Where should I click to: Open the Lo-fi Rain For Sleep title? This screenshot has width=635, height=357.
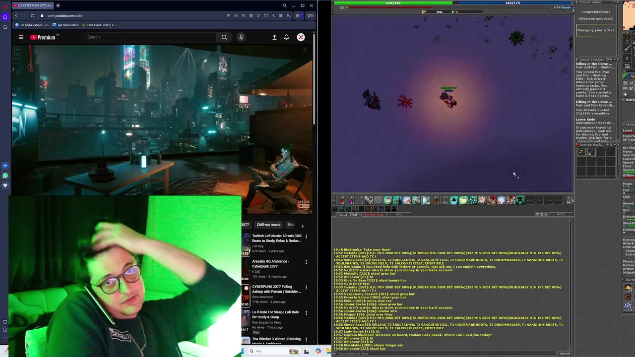tap(275, 314)
